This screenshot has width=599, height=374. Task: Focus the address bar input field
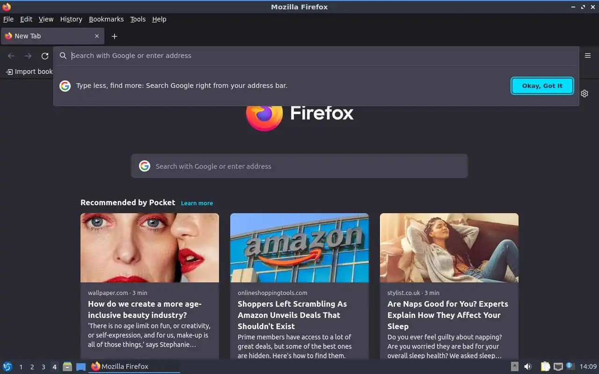pos(316,56)
